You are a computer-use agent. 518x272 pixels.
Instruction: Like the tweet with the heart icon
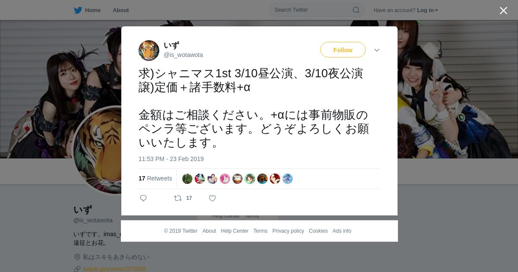[x=212, y=198]
